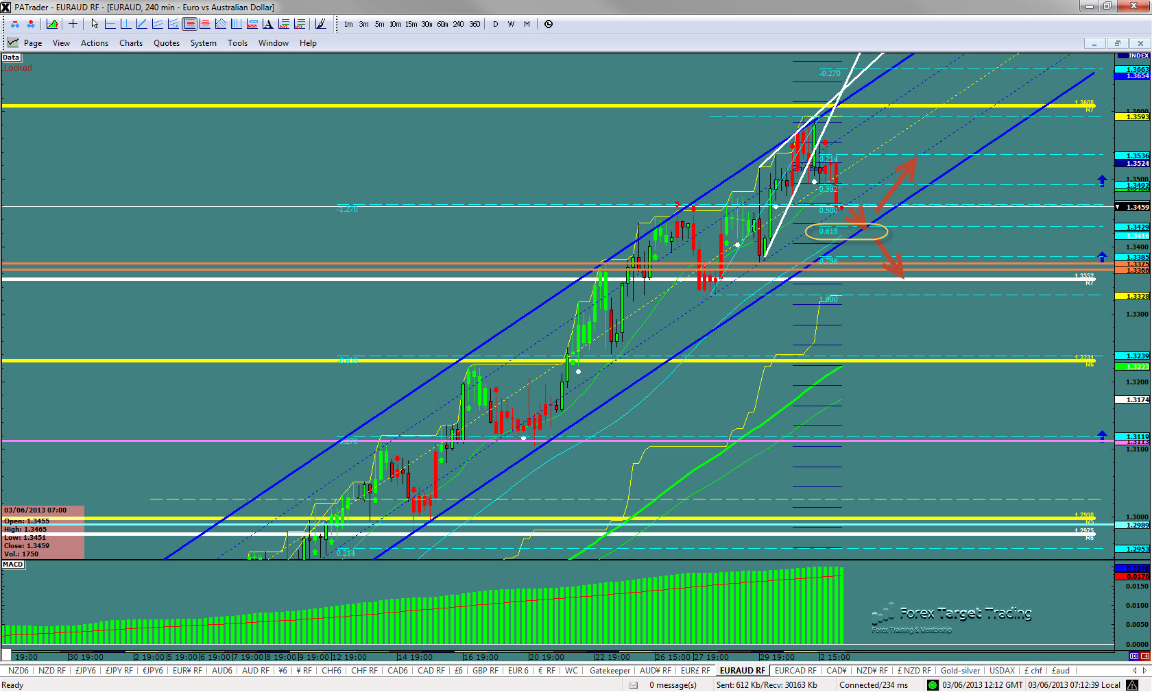The image size is (1152, 692).
Task: Click the small blue icon at bottom-right of chart
Action: tap(1134, 656)
